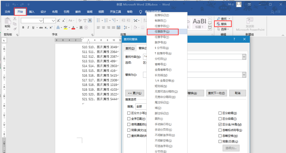This screenshot has width=286, height=153.
Task: Switch to the 查找(D) tab in dialog
Action: (x=130, y=48)
